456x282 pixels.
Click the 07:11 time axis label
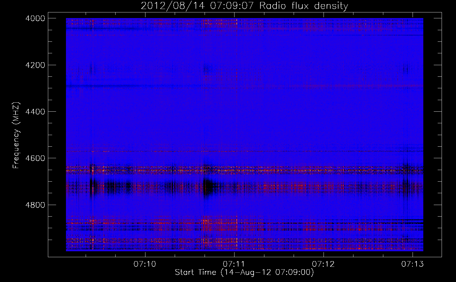234,264
